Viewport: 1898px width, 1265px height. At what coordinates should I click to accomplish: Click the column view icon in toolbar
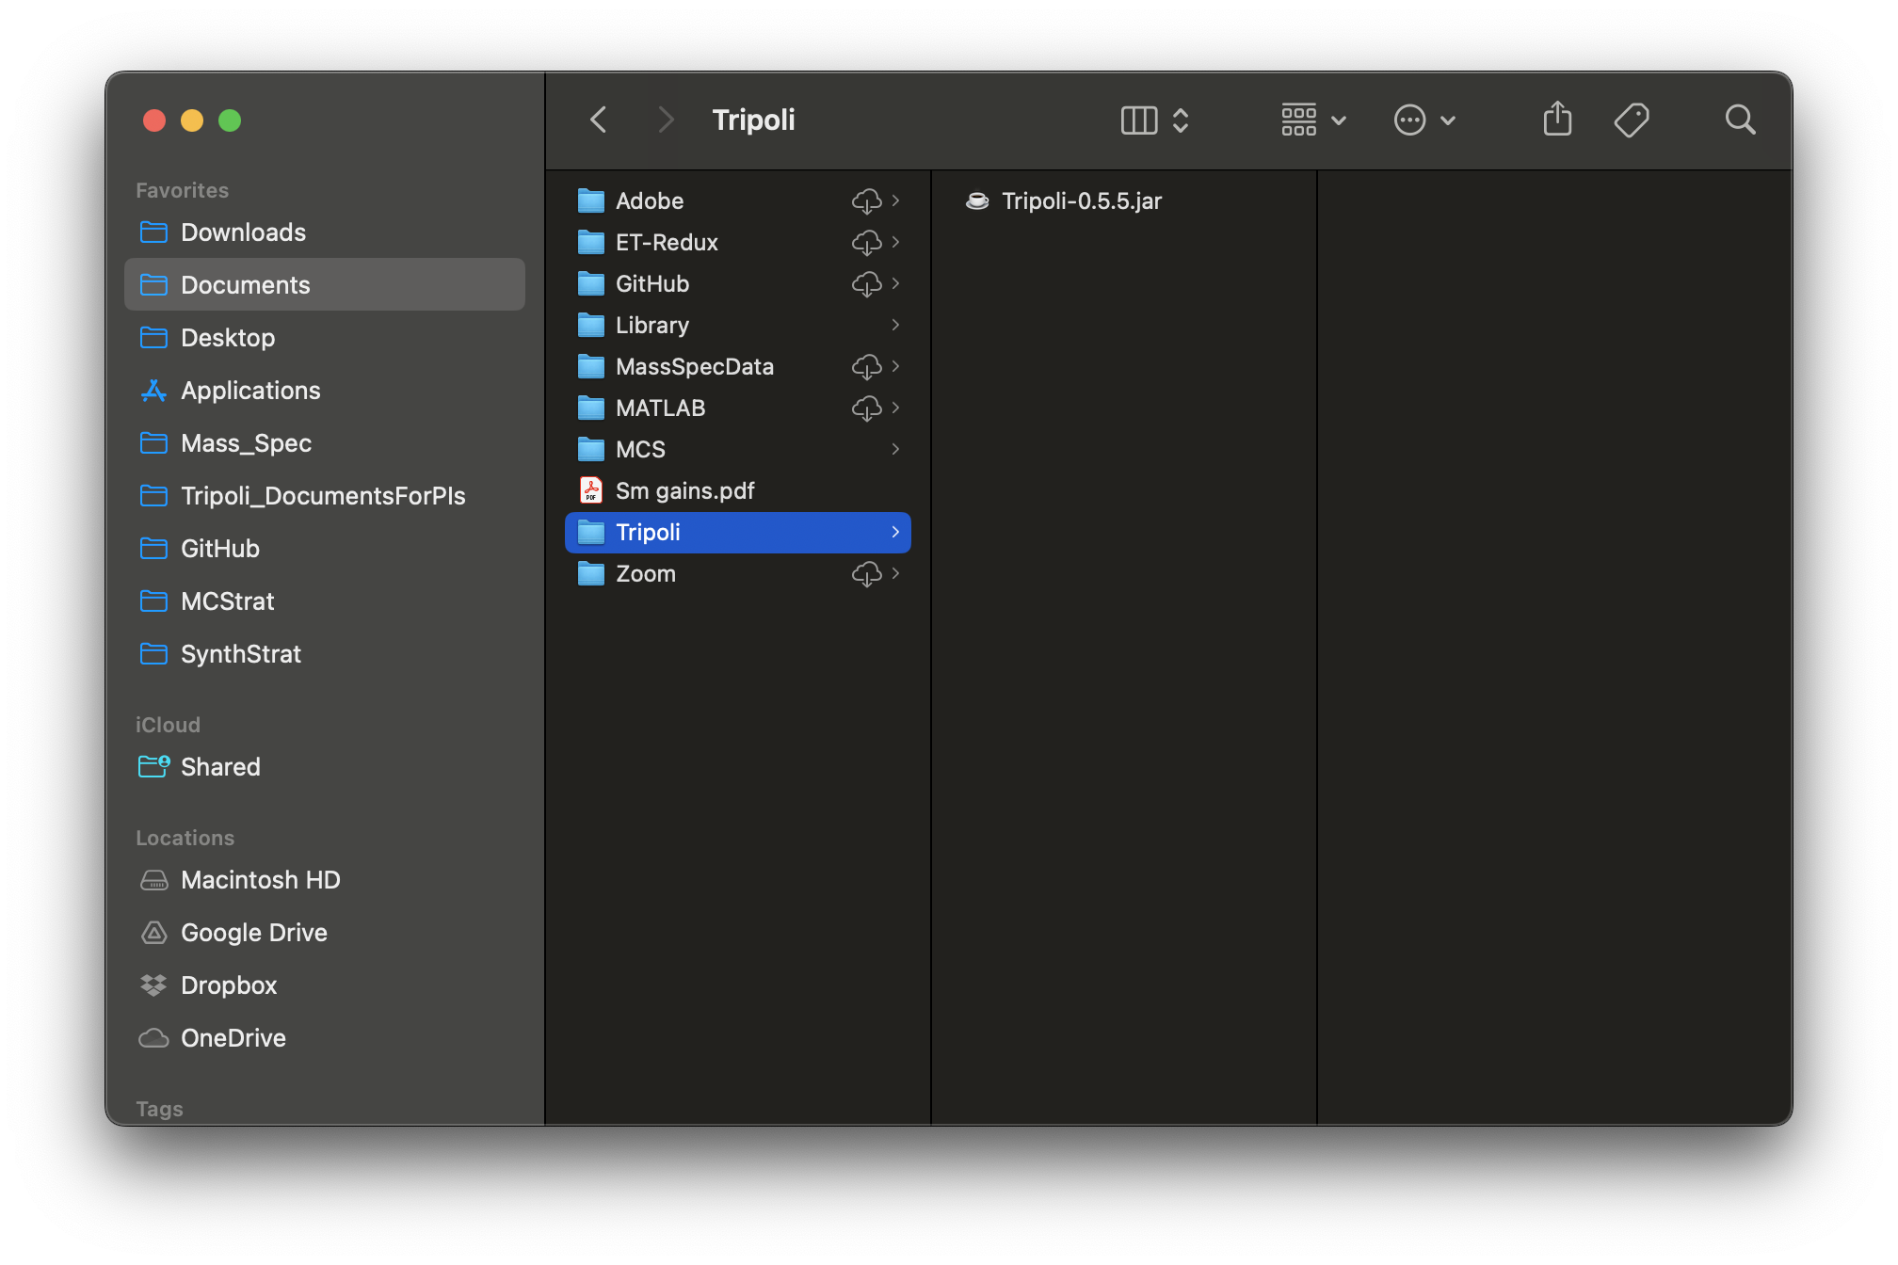(1139, 120)
